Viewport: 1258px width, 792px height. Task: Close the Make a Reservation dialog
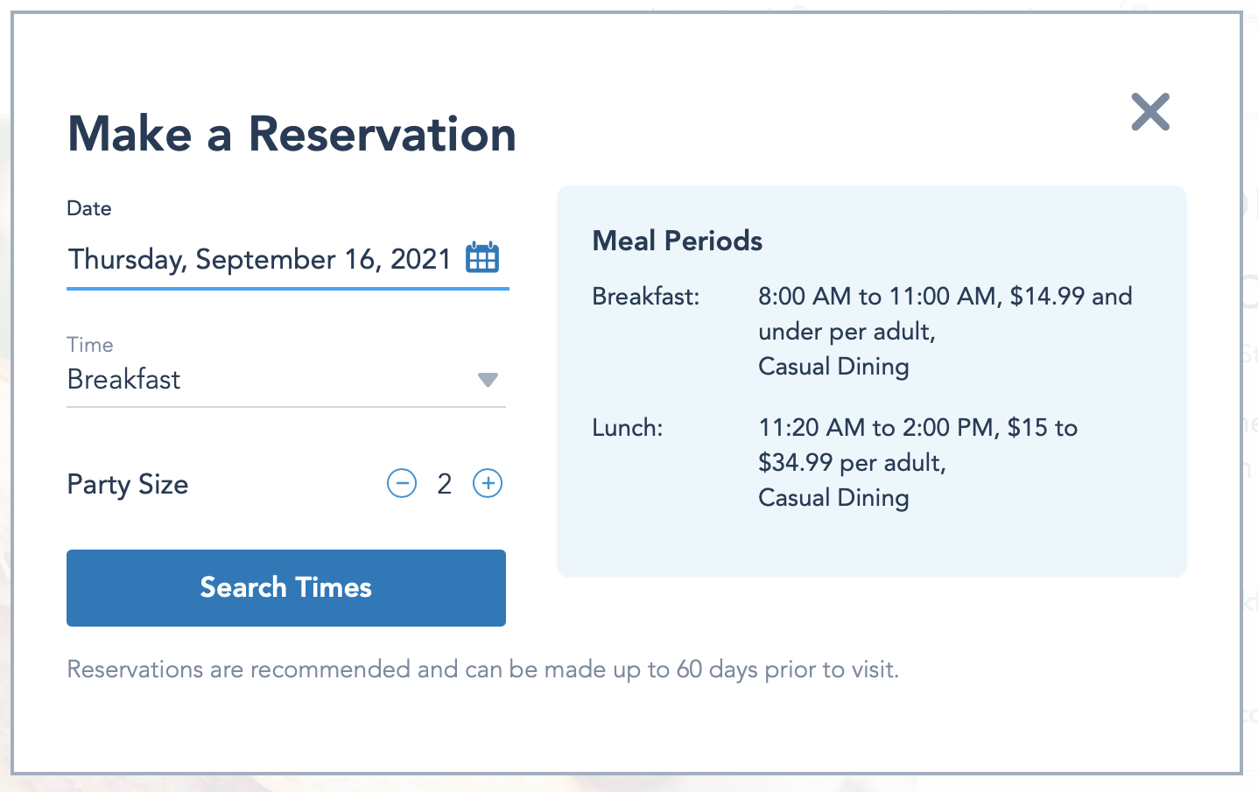point(1149,112)
